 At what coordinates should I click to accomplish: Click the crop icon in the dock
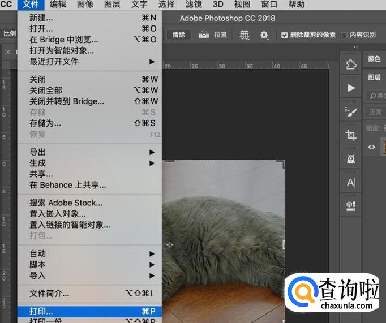pyautogui.click(x=351, y=135)
